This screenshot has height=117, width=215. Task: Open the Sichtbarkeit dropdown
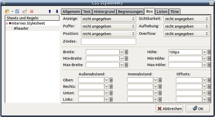[186, 19]
